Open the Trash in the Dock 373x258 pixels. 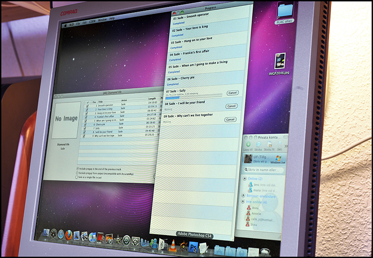pyautogui.click(x=265, y=252)
